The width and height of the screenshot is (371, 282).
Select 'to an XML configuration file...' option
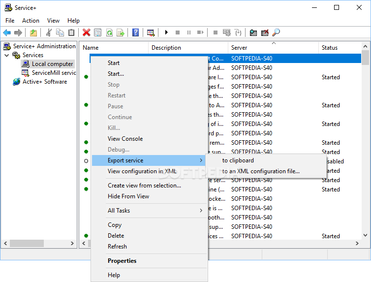click(x=266, y=171)
